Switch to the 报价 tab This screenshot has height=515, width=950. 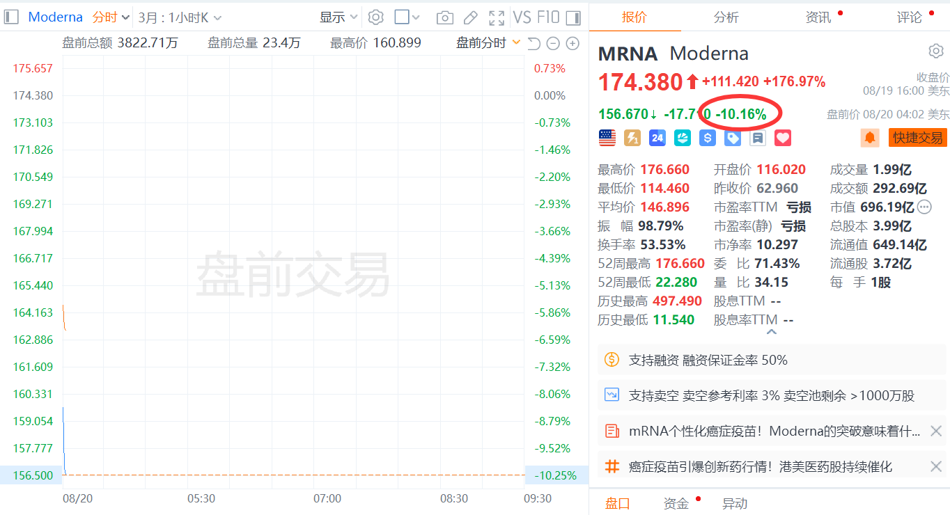coord(634,17)
